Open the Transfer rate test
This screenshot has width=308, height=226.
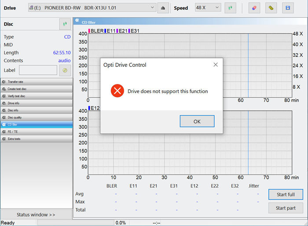[36, 82]
